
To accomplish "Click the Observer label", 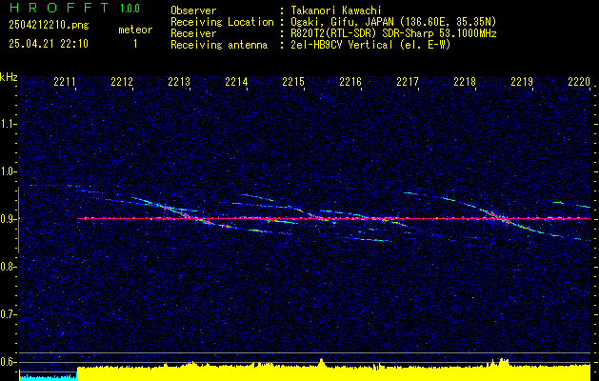I will tap(193, 10).
